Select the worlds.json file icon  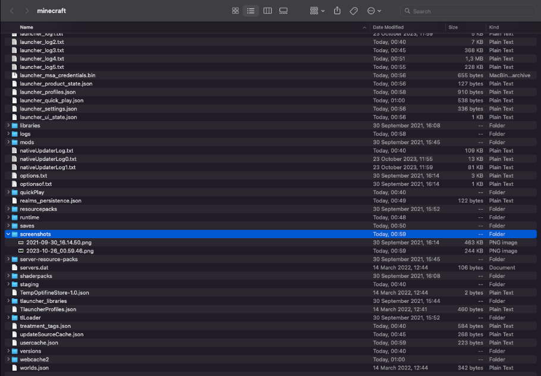click(14, 368)
